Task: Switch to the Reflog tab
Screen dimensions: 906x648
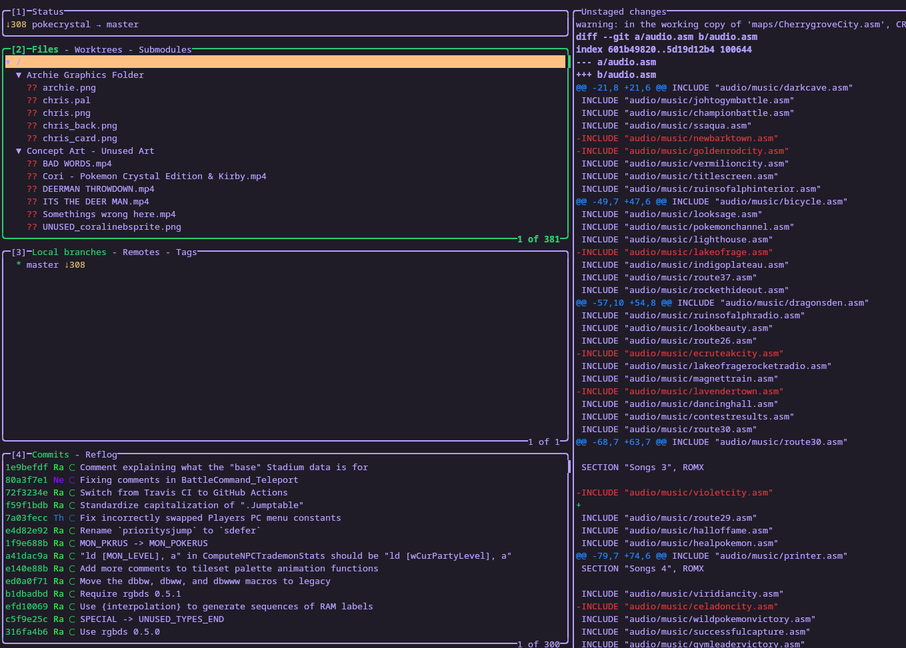Action: tap(101, 455)
